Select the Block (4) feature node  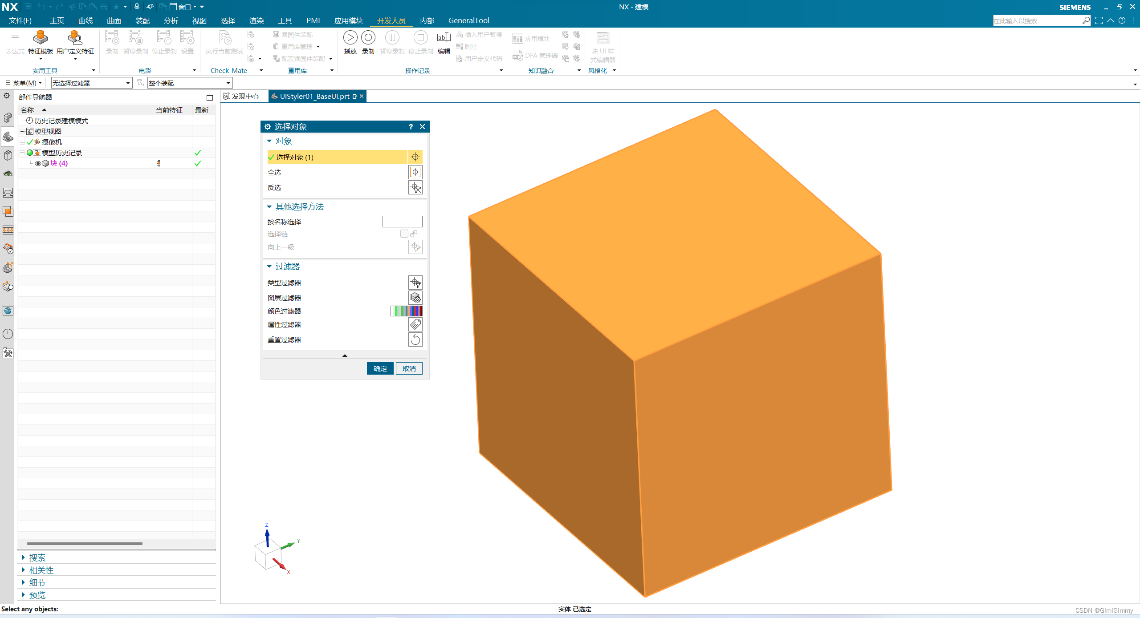59,163
